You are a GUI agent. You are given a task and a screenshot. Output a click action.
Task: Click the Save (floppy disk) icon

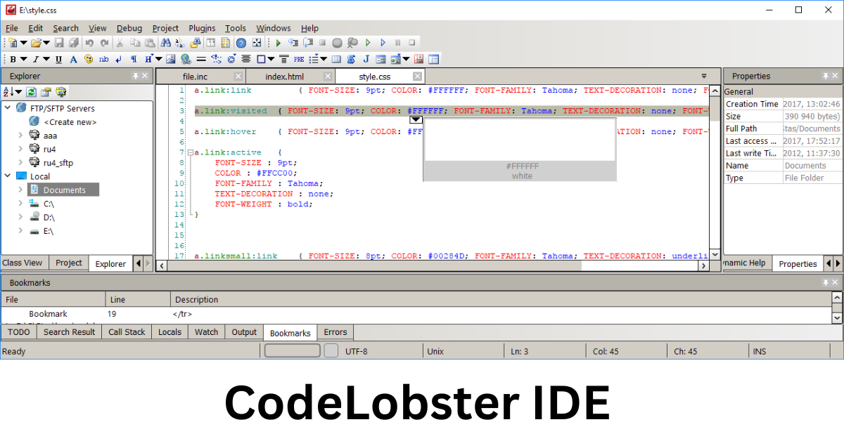[x=59, y=43]
